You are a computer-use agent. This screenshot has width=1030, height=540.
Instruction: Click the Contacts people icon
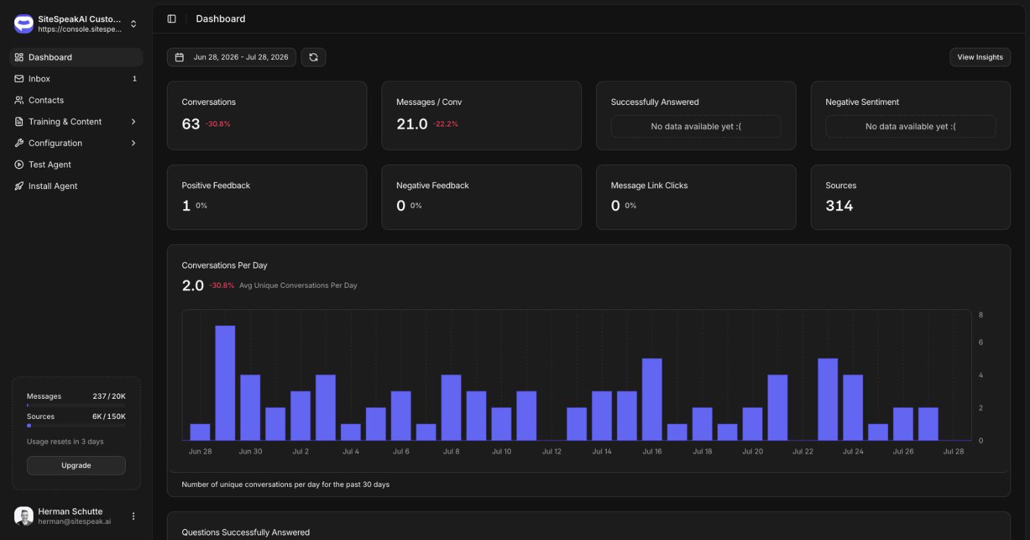tap(19, 100)
